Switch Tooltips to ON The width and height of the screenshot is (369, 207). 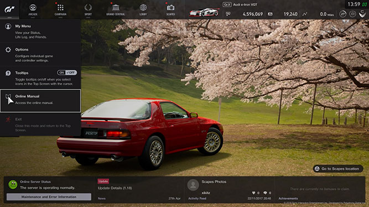tap(61, 72)
